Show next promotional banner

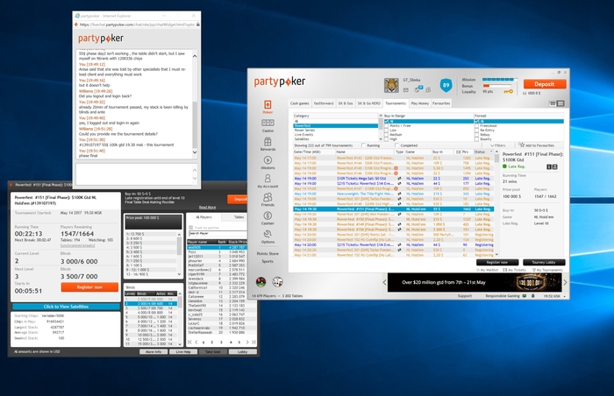[565, 282]
